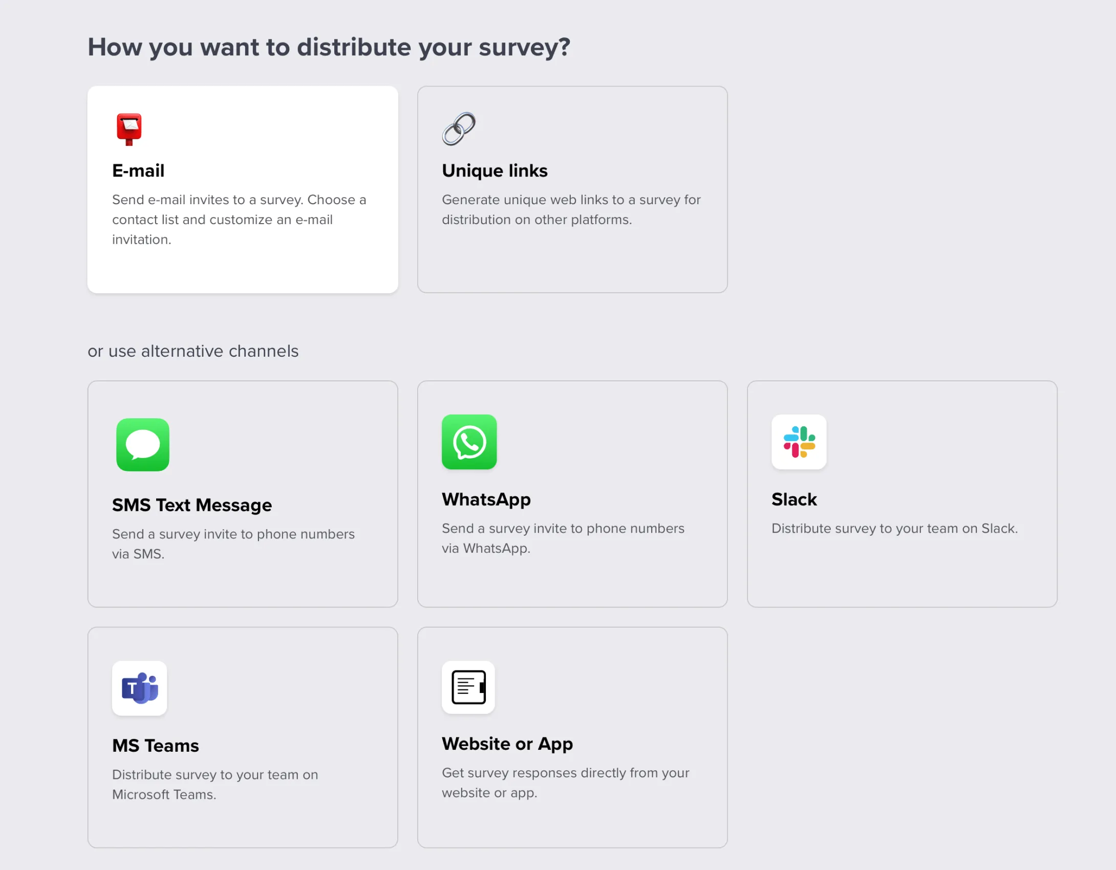Image resolution: width=1116 pixels, height=870 pixels.
Task: Click the WhatsApp card title text
Action: point(486,499)
